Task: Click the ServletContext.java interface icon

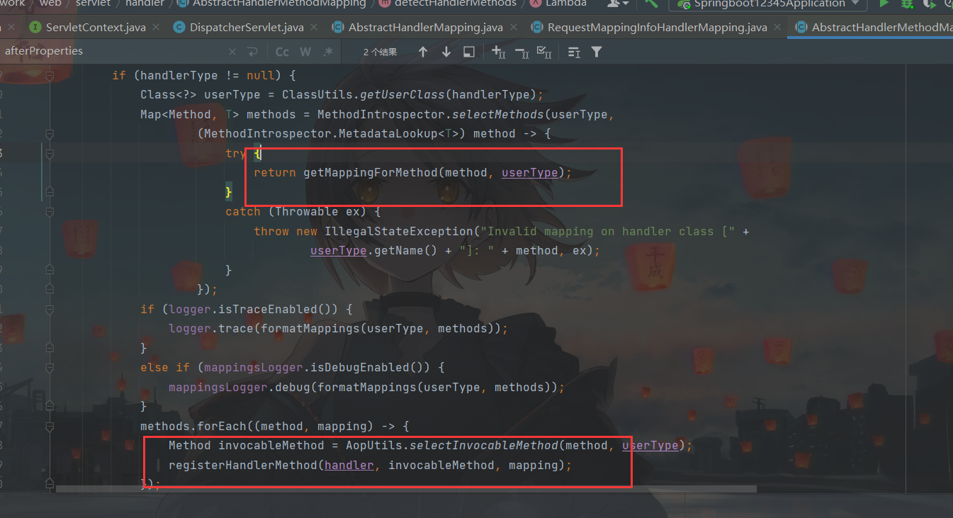Action: (x=34, y=28)
